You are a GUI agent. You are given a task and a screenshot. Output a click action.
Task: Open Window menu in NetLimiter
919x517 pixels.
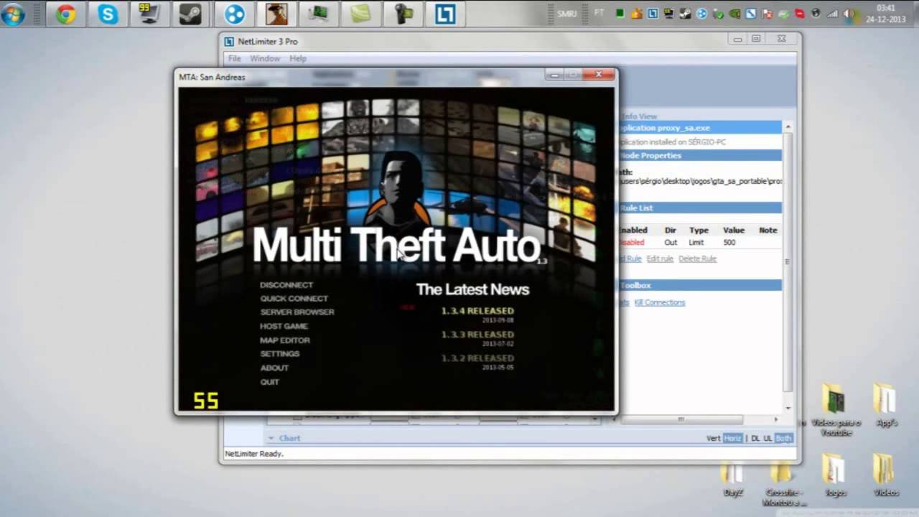265,58
